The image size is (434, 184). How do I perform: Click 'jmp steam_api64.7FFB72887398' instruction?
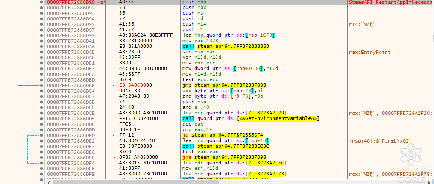coord(224,85)
